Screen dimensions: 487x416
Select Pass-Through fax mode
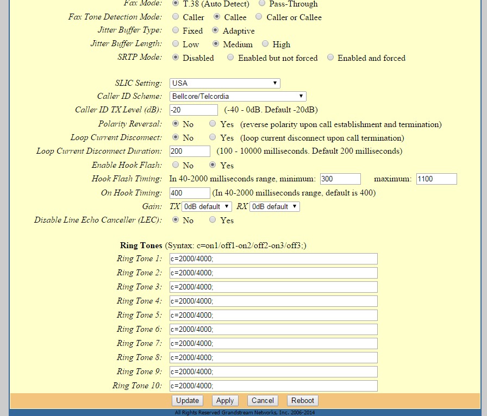point(262,3)
